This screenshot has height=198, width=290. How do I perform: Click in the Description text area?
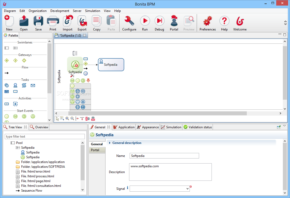tap(170, 172)
